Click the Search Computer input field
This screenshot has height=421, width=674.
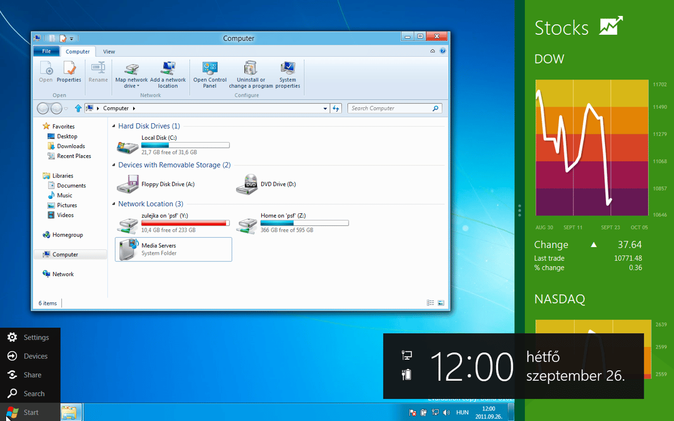coord(395,108)
